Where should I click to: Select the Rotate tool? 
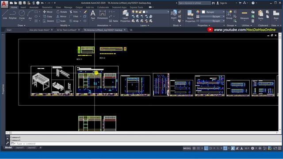62,12
